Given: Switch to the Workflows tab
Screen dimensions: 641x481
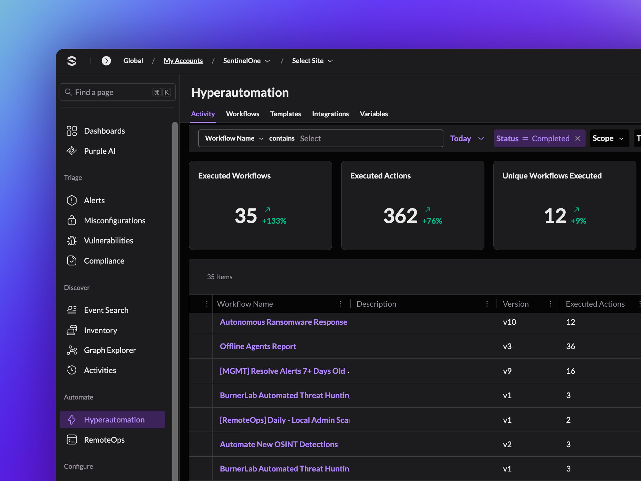Looking at the screenshot, I should 243,114.
